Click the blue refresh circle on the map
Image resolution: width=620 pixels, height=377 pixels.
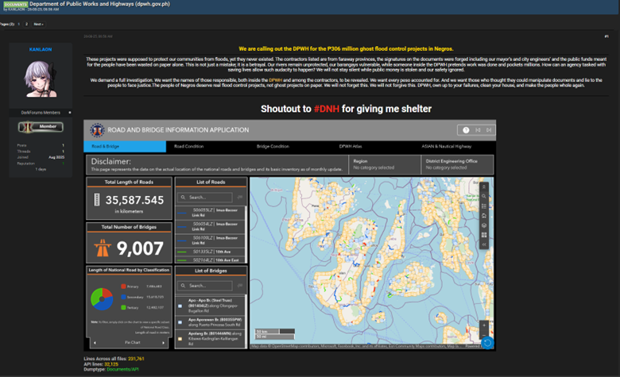coord(487,343)
